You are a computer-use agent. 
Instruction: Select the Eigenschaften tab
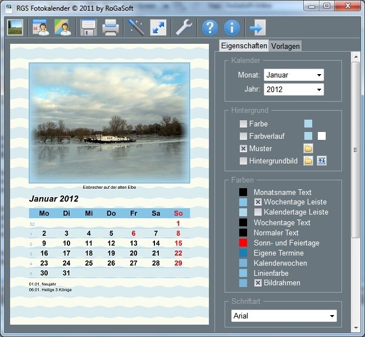244,45
